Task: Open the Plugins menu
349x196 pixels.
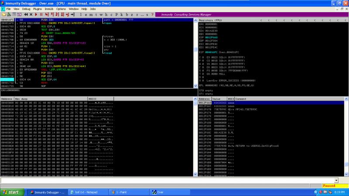Action: coord(38,9)
